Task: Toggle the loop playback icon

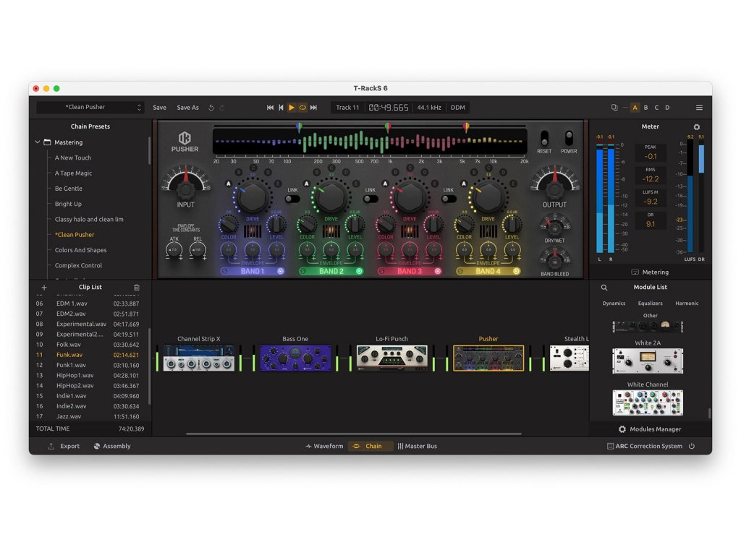Action: pos(302,108)
